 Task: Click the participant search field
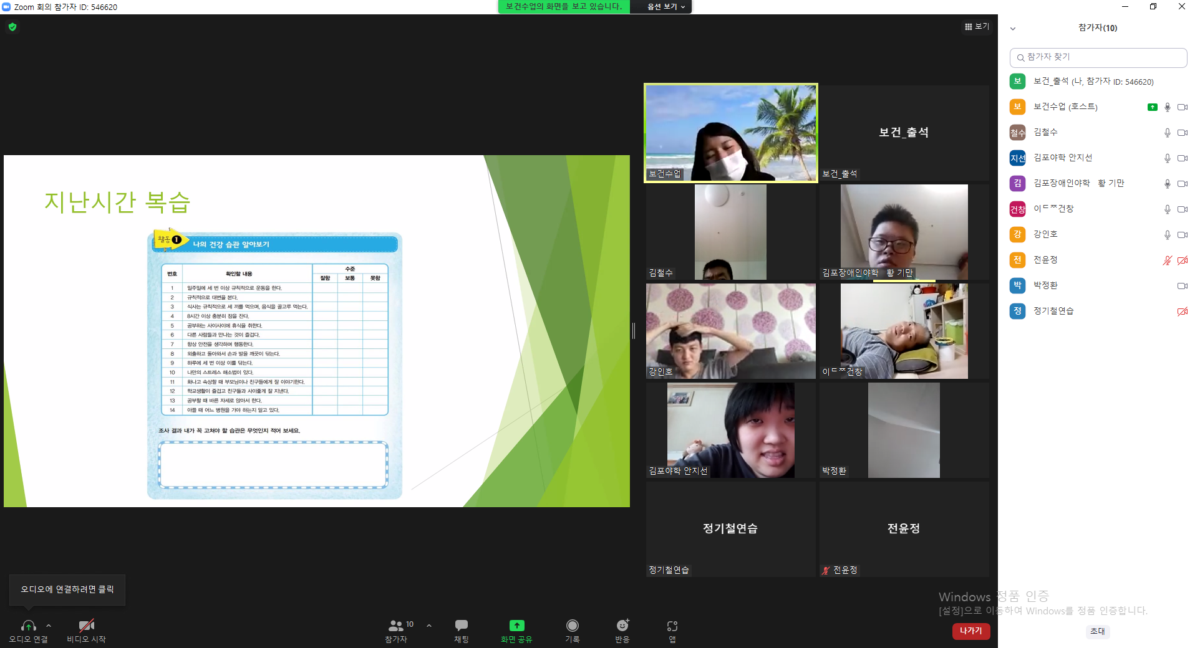(x=1098, y=57)
